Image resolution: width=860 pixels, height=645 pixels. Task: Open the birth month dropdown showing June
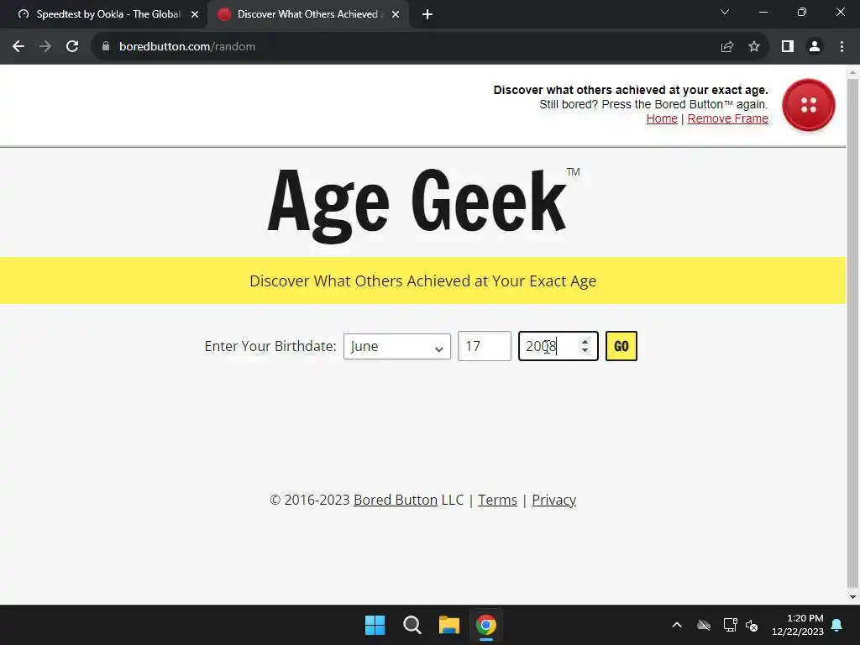tap(397, 346)
